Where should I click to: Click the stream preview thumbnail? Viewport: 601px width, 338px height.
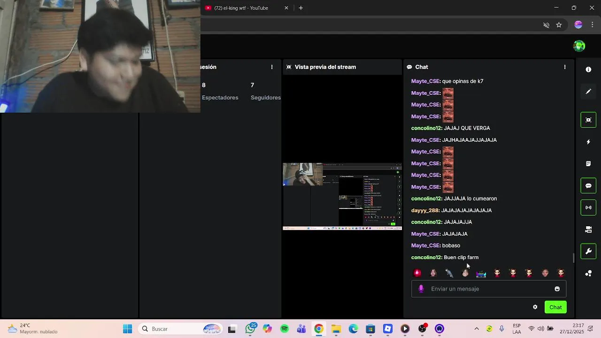342,196
